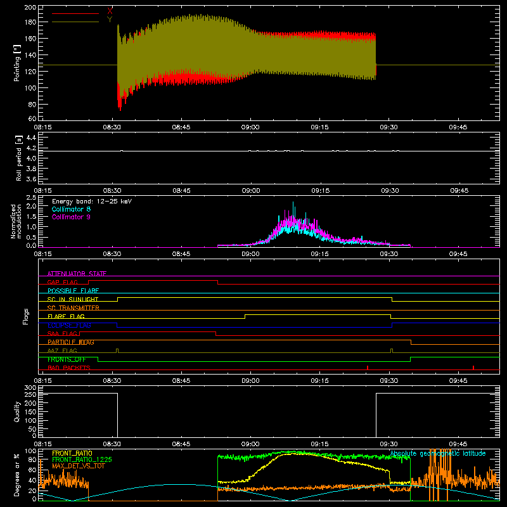Click '08:45' on the modulation panel time axis
This screenshot has height=507, width=507.
pos(181,254)
